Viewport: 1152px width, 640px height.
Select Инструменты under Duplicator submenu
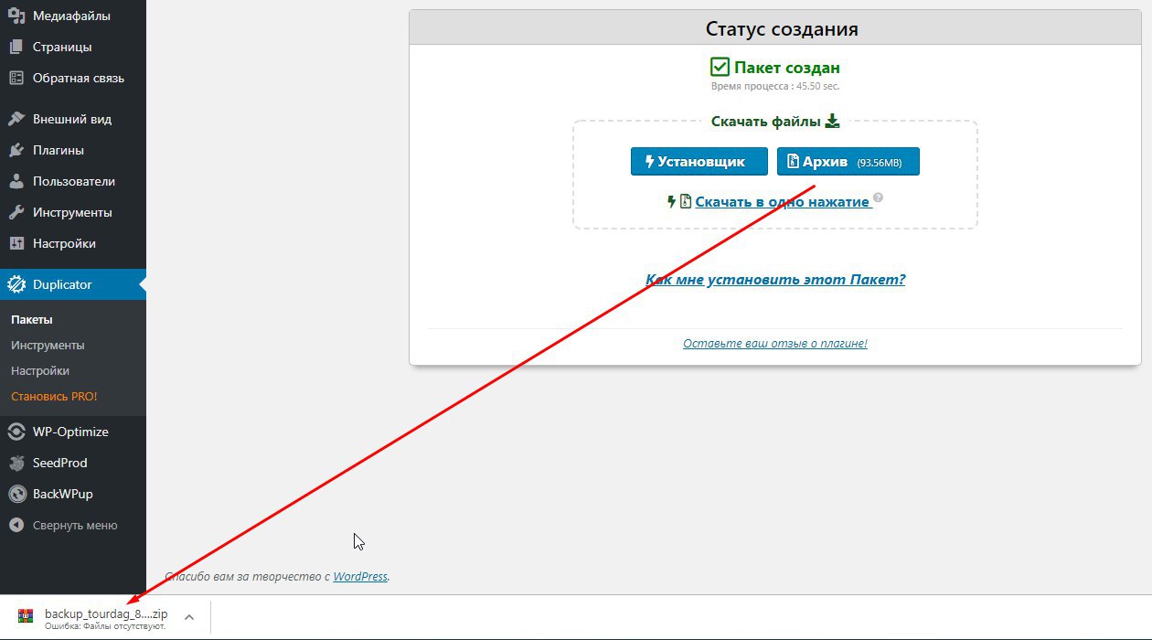click(x=48, y=345)
